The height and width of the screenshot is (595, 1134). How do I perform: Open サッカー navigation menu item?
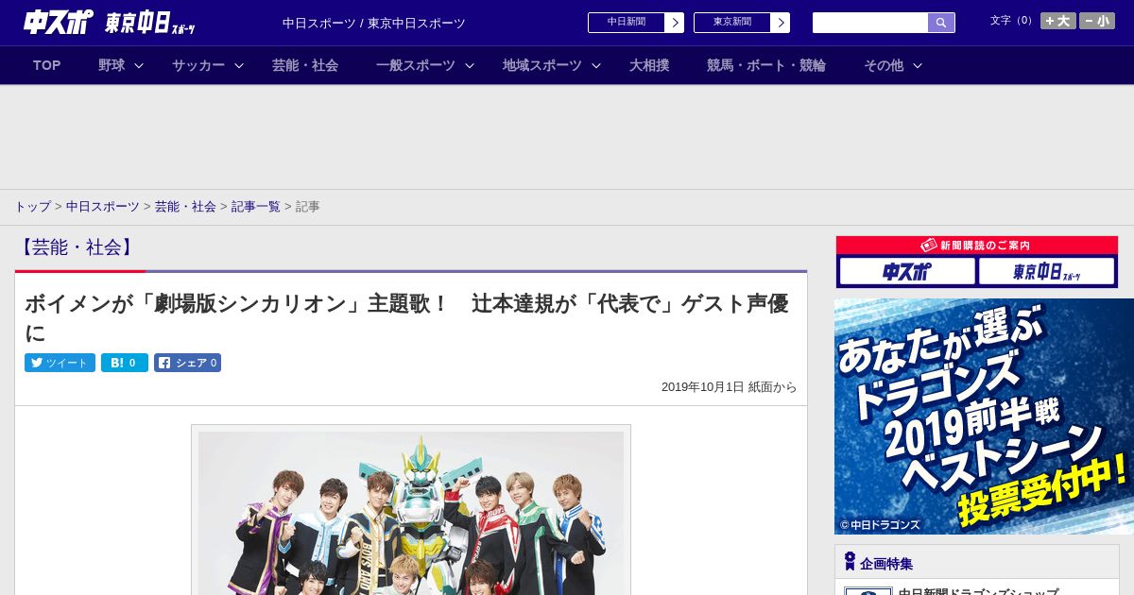tap(198, 65)
